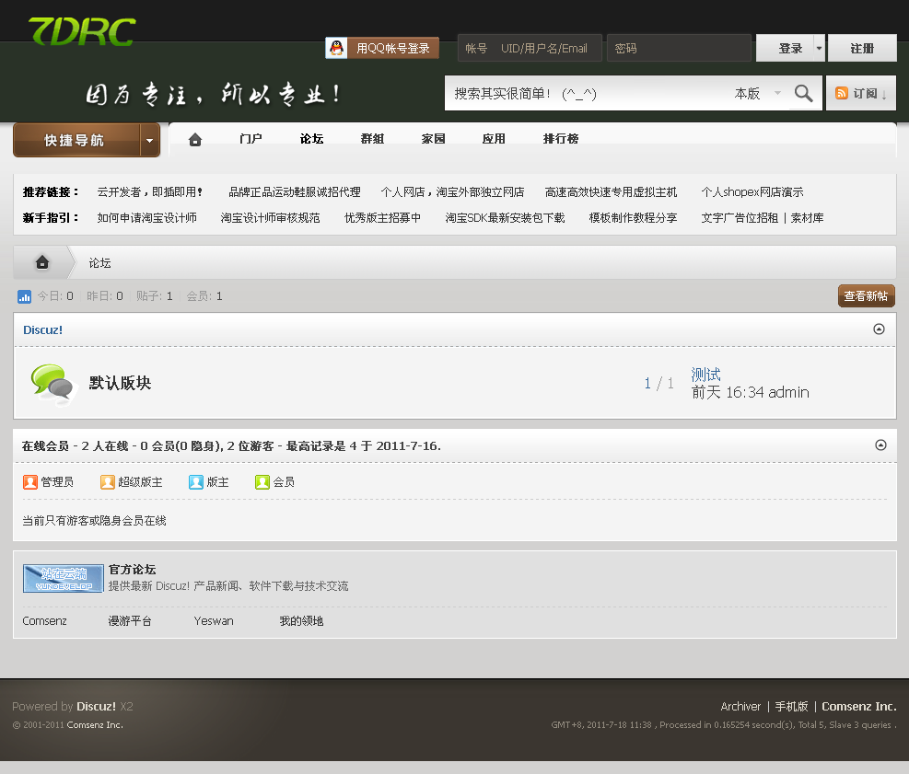Screen dimensions: 909x774
Task: Open the 官方论坛 link
Action: click(133, 570)
